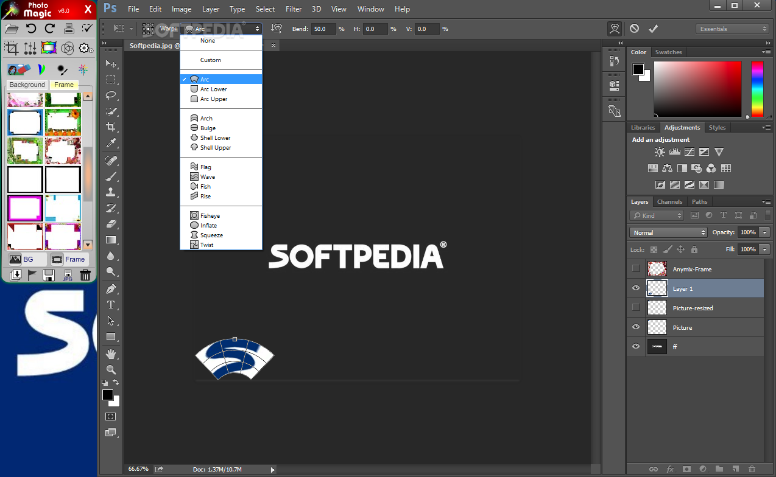
Task: Switch to Photo Magic Background tab
Action: pos(27,85)
